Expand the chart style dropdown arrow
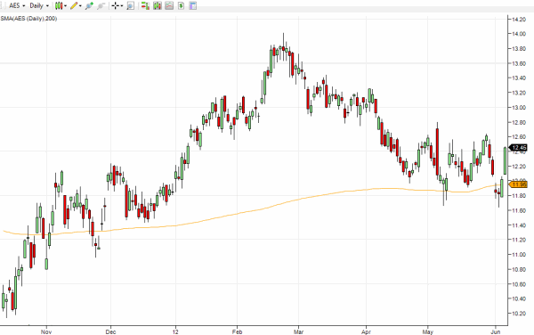Viewport: 534px width, 335px height. pos(65,6)
